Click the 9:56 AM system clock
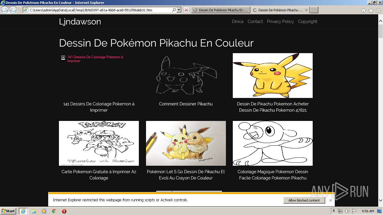This screenshot has width=383, height=215. point(368,211)
